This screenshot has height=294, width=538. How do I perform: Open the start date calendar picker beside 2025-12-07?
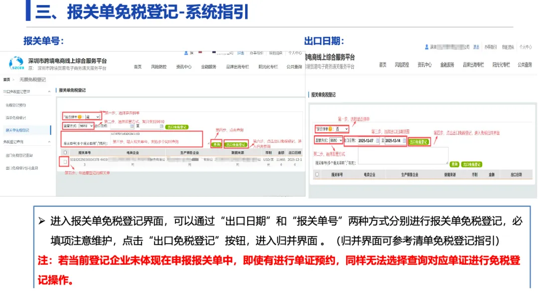tap(377, 140)
